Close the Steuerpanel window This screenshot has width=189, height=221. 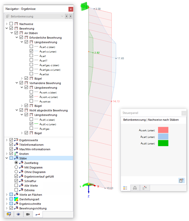(x=184, y=113)
